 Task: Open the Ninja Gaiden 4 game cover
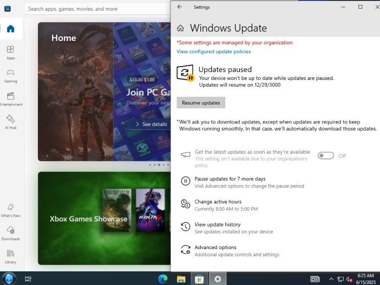coord(150,210)
